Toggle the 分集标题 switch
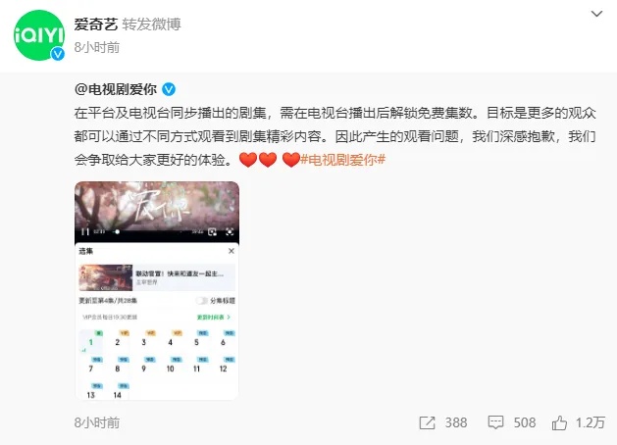Image resolution: width=617 pixels, height=445 pixels. tap(201, 301)
